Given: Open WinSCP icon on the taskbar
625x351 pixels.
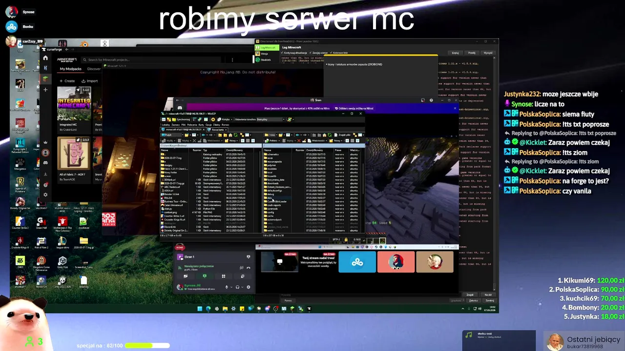Looking at the screenshot, I should click(x=301, y=309).
